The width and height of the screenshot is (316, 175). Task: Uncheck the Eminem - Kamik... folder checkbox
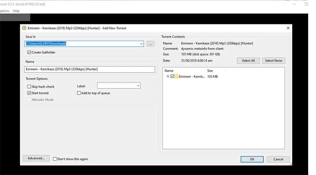click(172, 76)
